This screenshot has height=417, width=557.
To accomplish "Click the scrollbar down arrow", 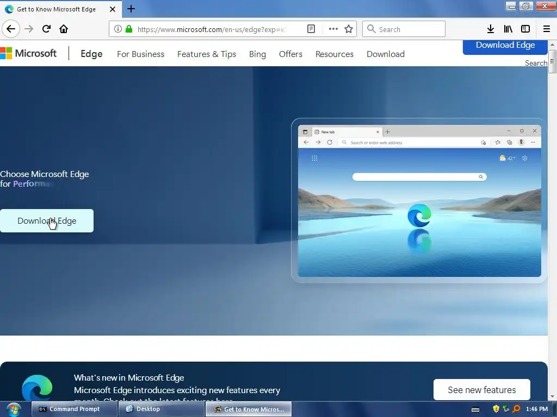I will 552,396.
